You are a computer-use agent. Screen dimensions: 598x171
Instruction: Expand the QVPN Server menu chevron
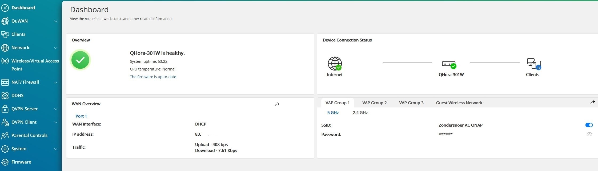[x=56, y=109]
